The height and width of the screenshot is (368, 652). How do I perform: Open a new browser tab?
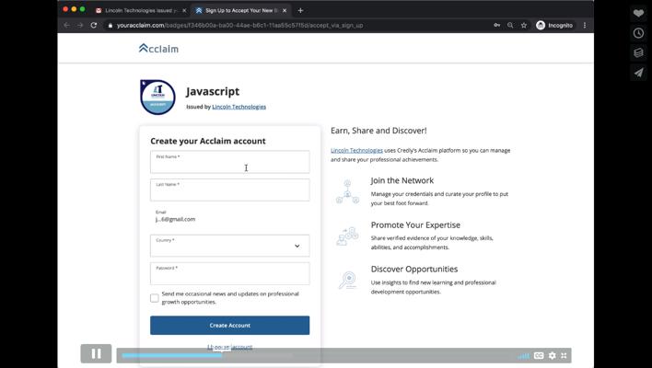[x=300, y=10]
